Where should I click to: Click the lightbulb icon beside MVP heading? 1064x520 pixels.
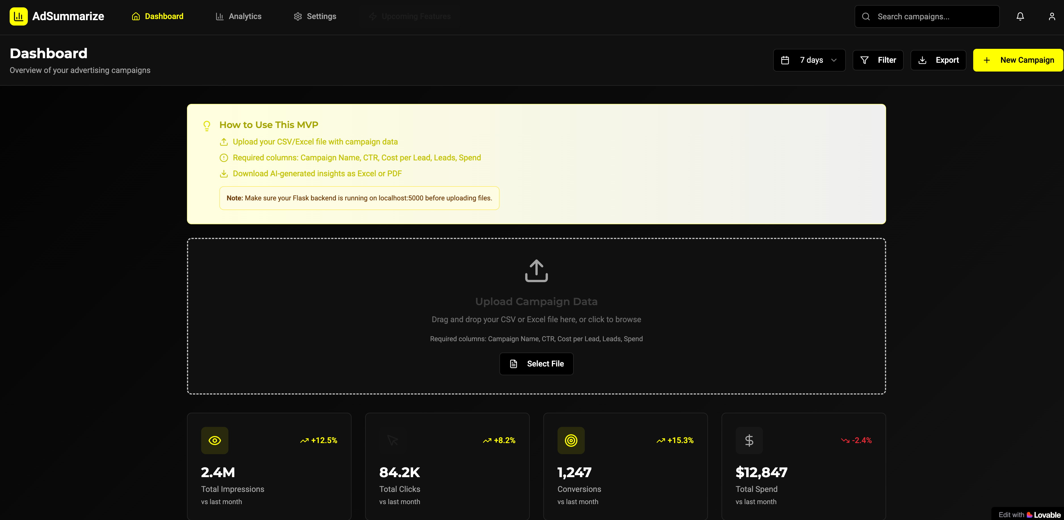[207, 126]
